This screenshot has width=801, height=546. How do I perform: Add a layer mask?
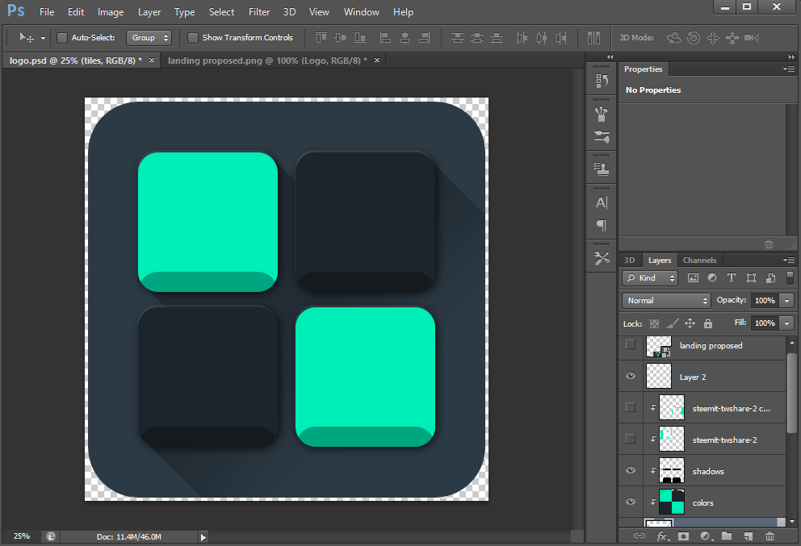pos(683,536)
